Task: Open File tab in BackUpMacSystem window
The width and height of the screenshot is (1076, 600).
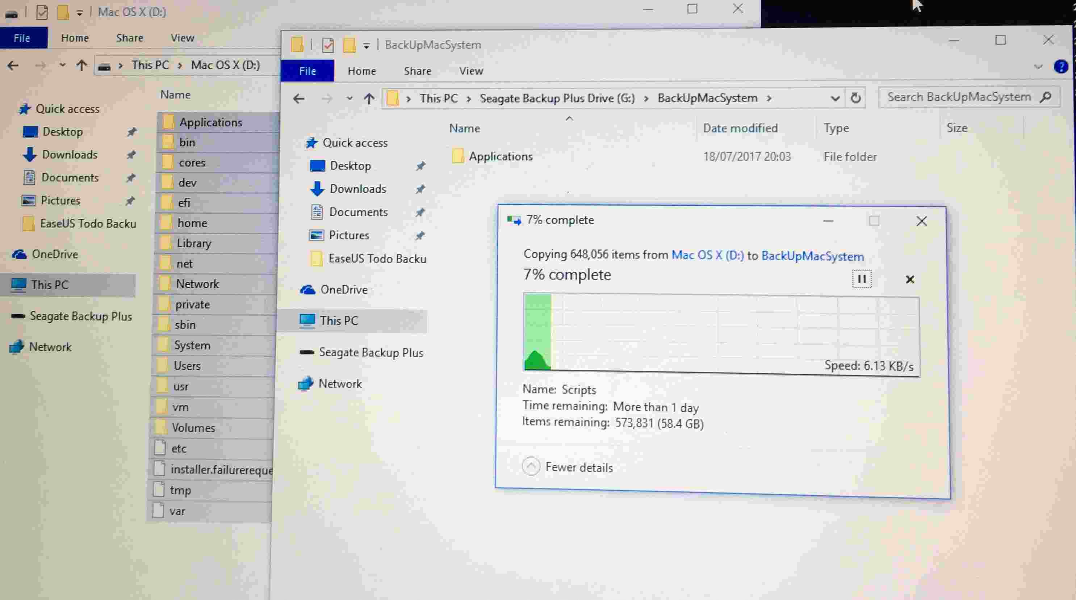Action: (x=307, y=71)
